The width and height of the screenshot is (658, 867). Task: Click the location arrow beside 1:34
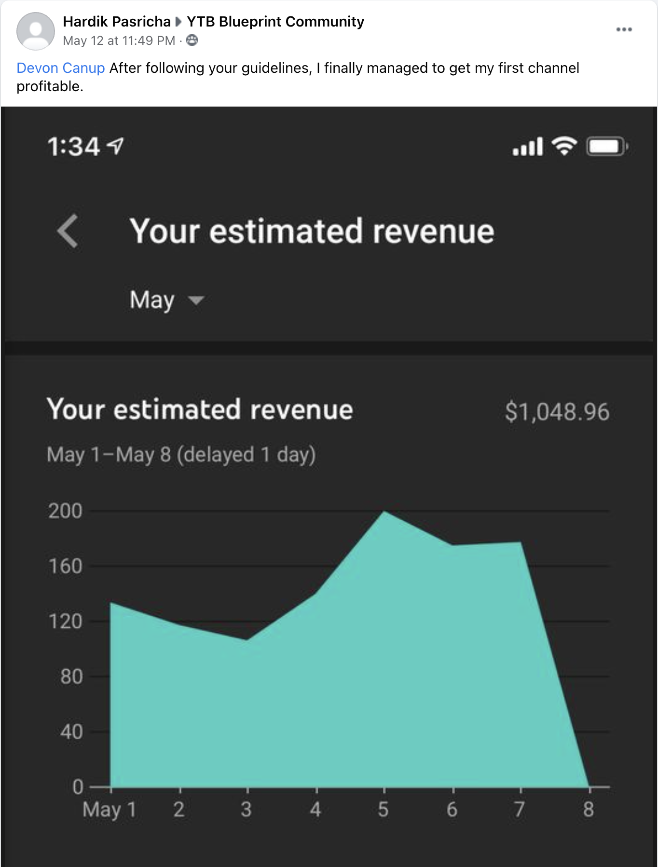point(115,146)
